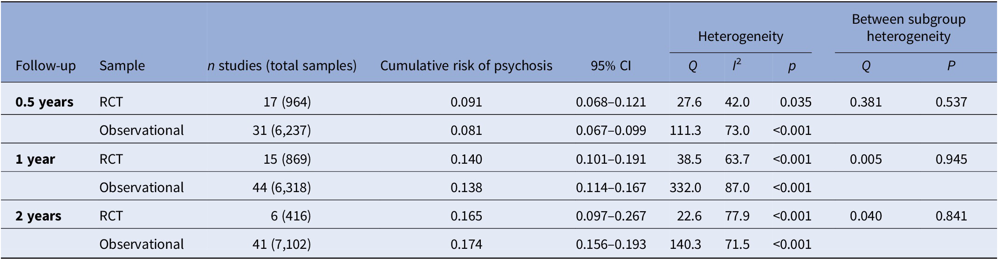Click confidence interval 0.101–0.191
The width and height of the screenshot is (998, 260).
[x=610, y=159]
